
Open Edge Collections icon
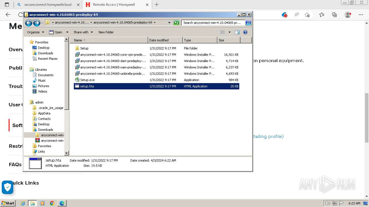pos(334,15)
